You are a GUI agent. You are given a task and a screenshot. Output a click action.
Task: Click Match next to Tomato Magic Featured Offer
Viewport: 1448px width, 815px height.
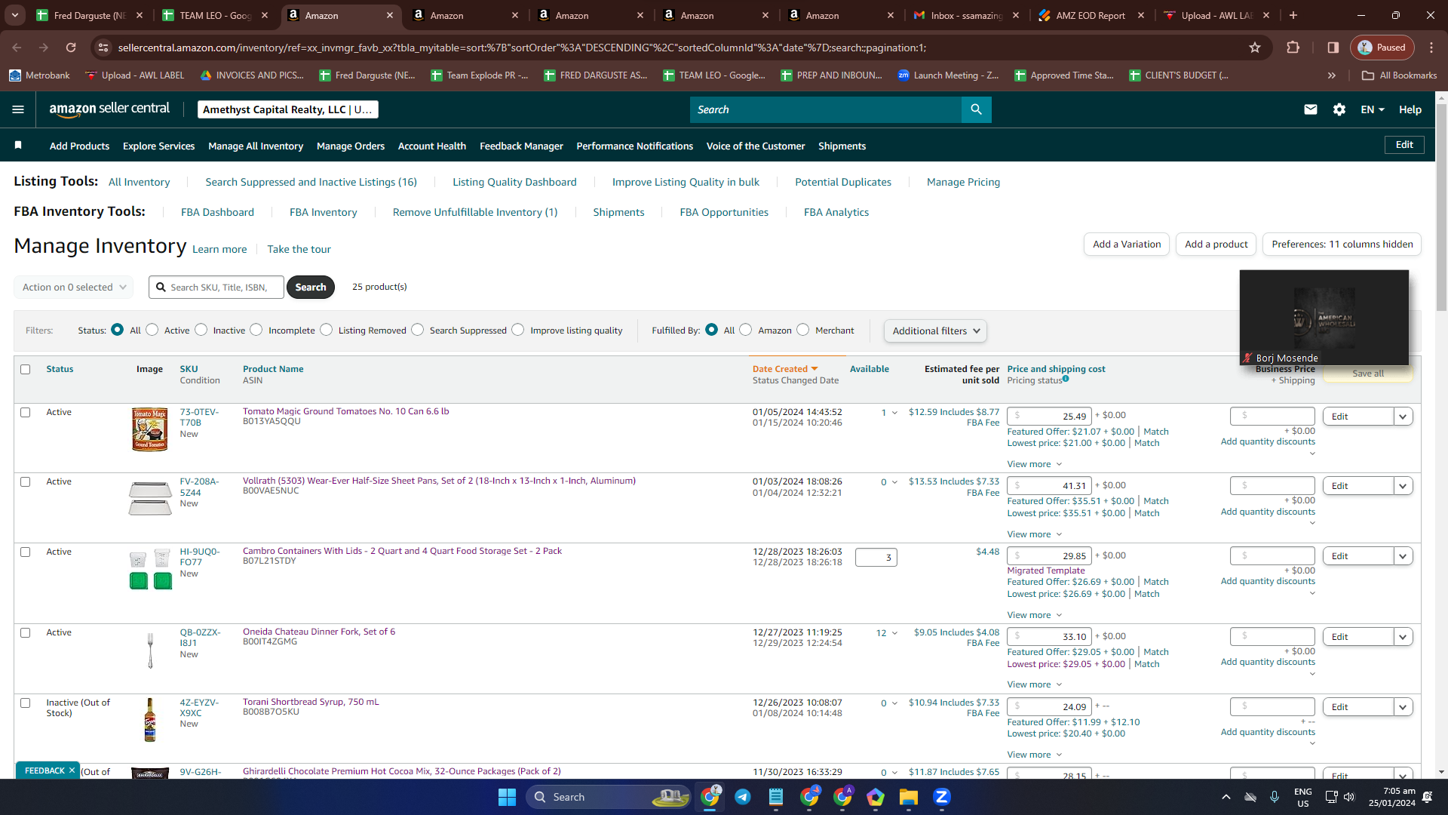1156,432
